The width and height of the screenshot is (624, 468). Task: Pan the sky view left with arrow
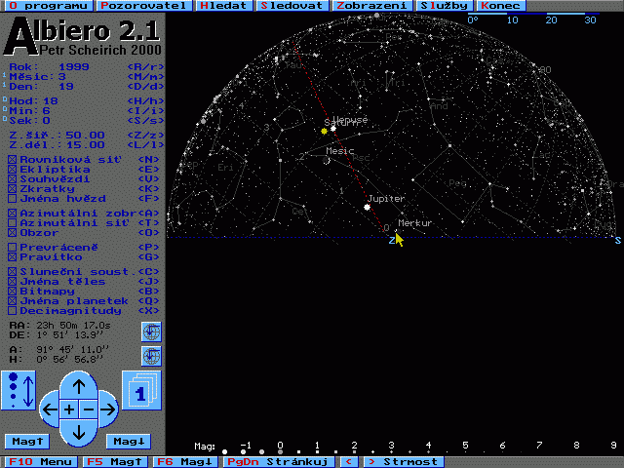[49, 409]
